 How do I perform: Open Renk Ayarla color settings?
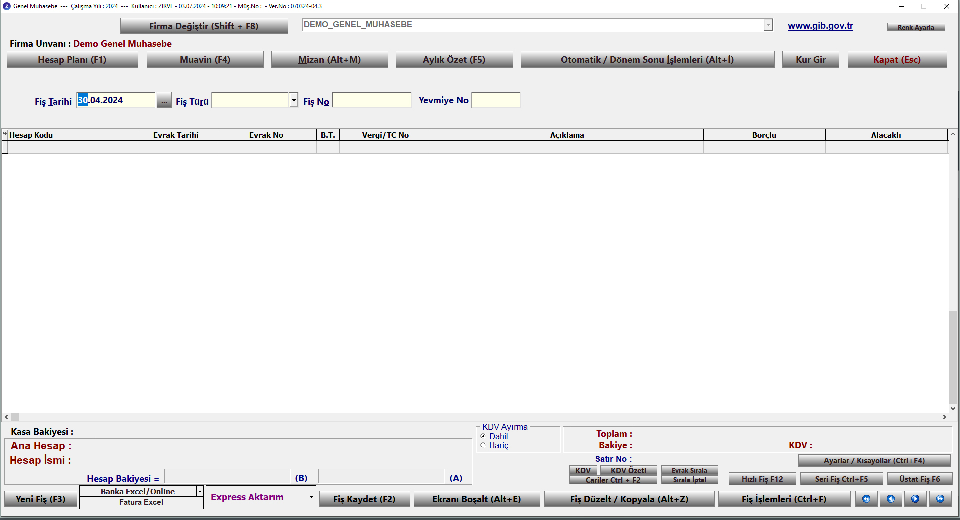916,27
